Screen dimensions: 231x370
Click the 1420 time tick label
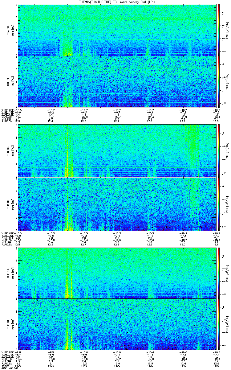(51, 366)
